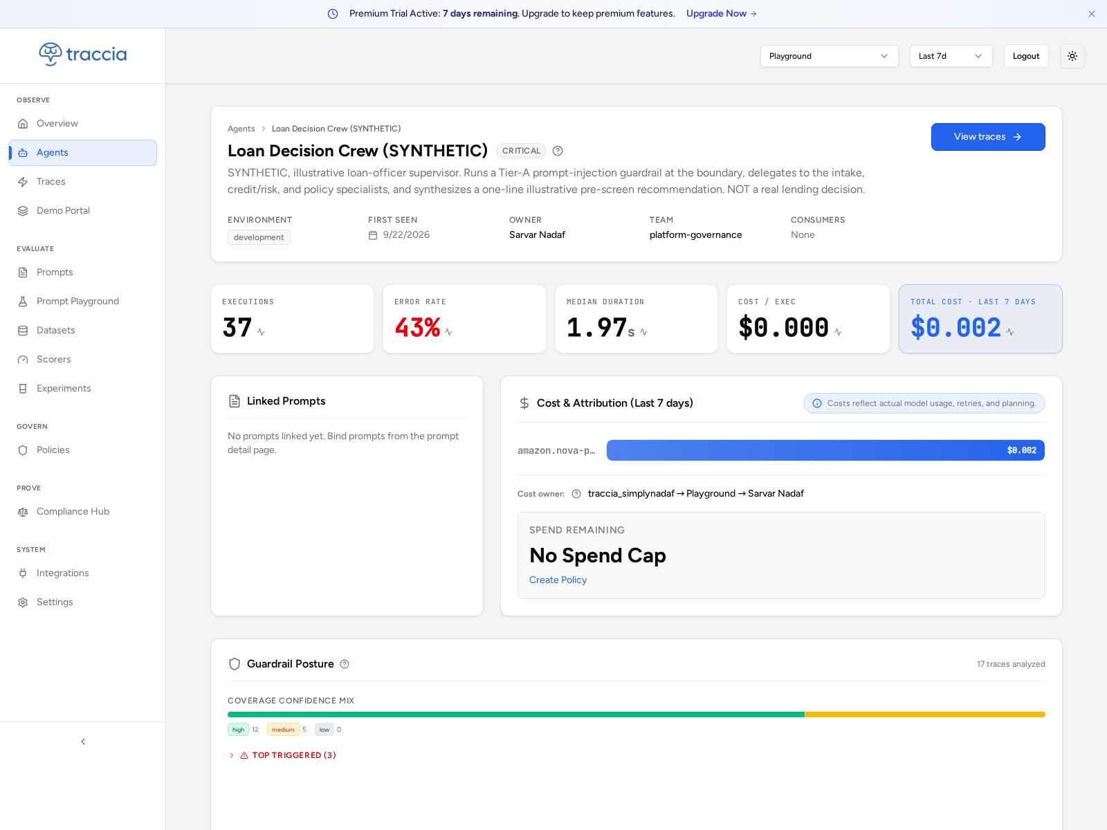The width and height of the screenshot is (1107, 830).
Task: Collapse the sidebar with the chevron
Action: [83, 741]
